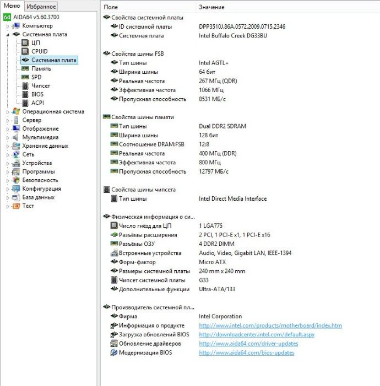Expand the Сеть node arrow
This screenshot has height=386, width=380.
pos(8,155)
